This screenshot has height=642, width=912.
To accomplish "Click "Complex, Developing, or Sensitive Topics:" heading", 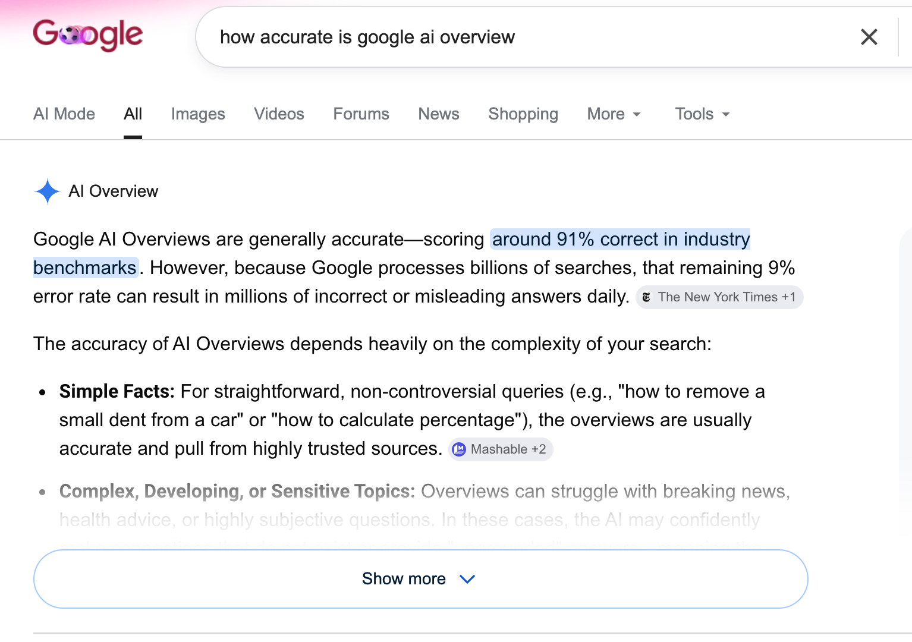I will (x=237, y=491).
